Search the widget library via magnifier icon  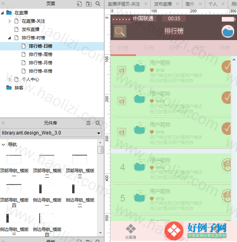coord(98,123)
